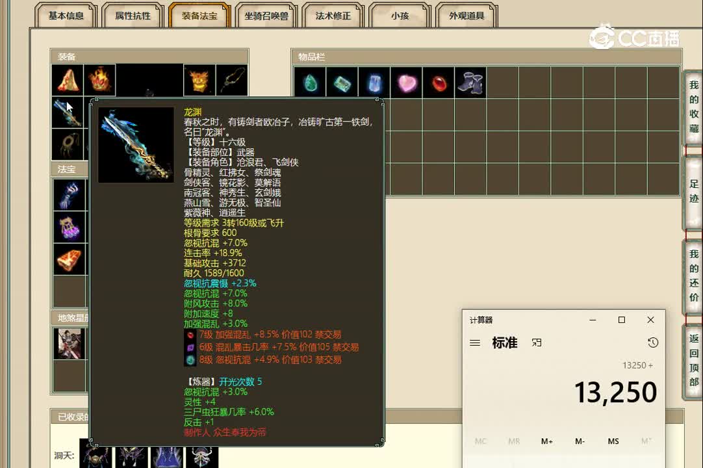Image resolution: width=703 pixels, height=468 pixels.
Task: Minimize the Calculator window
Action: [593, 320]
